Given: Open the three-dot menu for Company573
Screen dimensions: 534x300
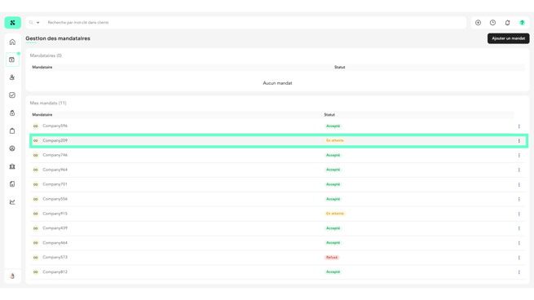Looking at the screenshot, I should point(519,258).
